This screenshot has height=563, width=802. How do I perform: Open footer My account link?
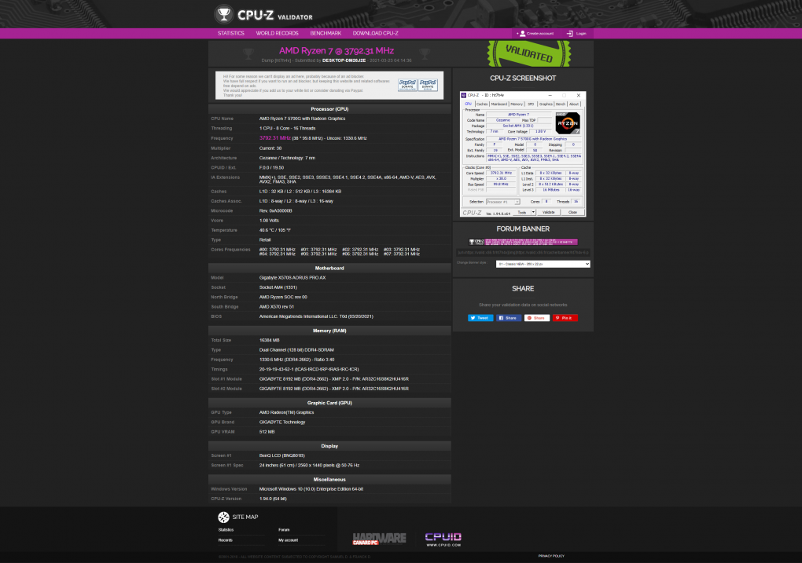(x=288, y=540)
